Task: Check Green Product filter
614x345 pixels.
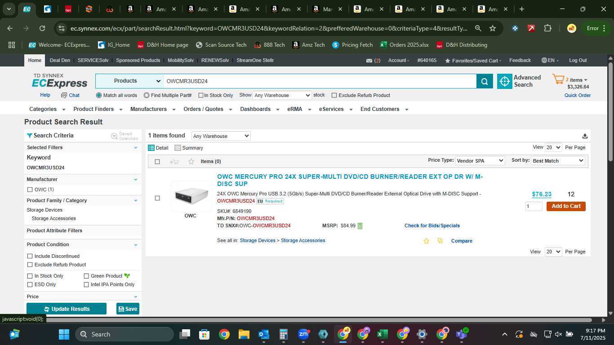Action: point(86,276)
